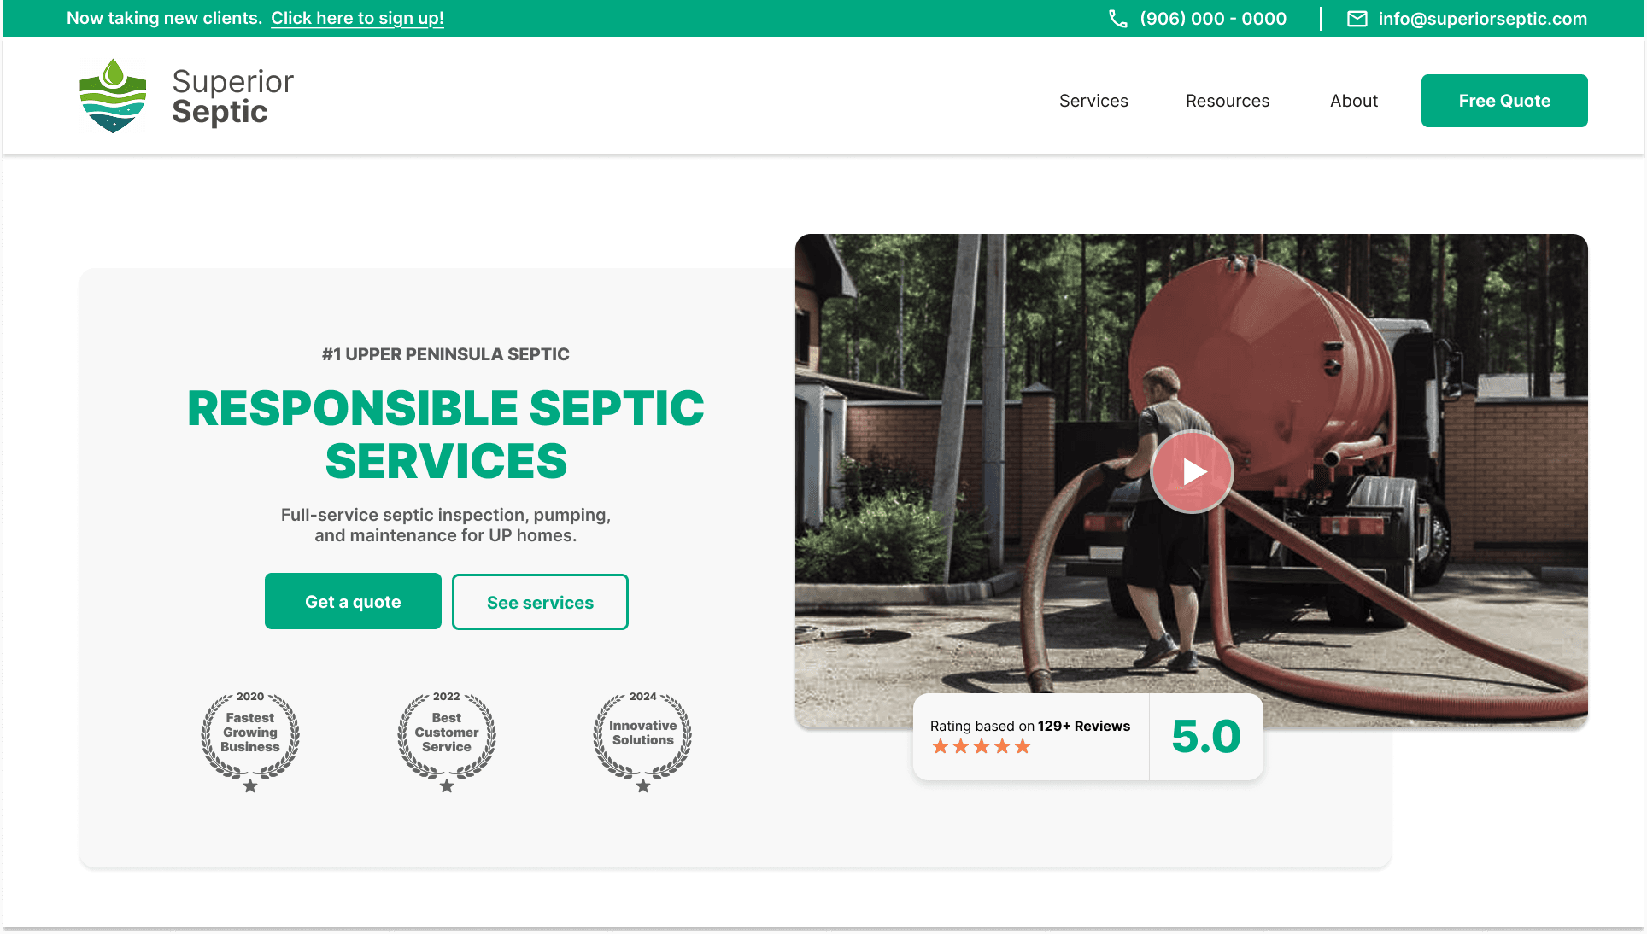
Task: Call the (906) 000 - 0000 phone number
Action: (1213, 18)
